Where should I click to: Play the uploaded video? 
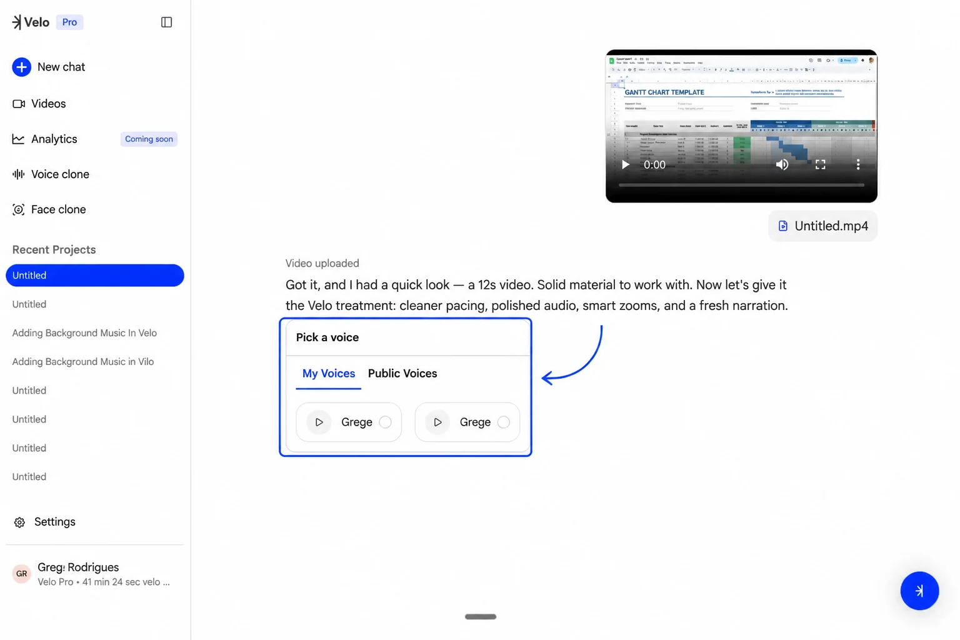coord(625,165)
